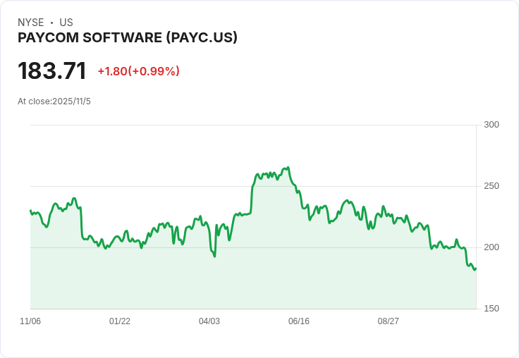Click the At close:2025/11/5 timestamp
519x358 pixels.
point(54,101)
